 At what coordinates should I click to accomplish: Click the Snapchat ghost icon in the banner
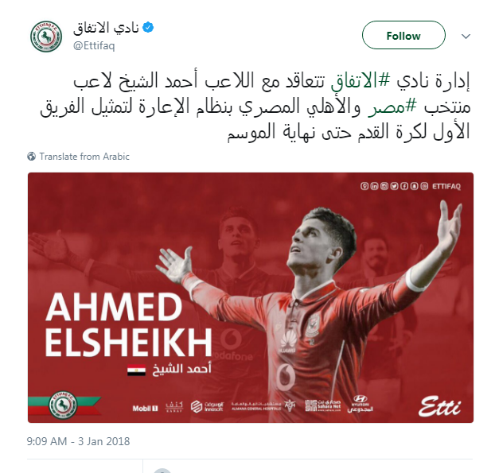click(415, 186)
